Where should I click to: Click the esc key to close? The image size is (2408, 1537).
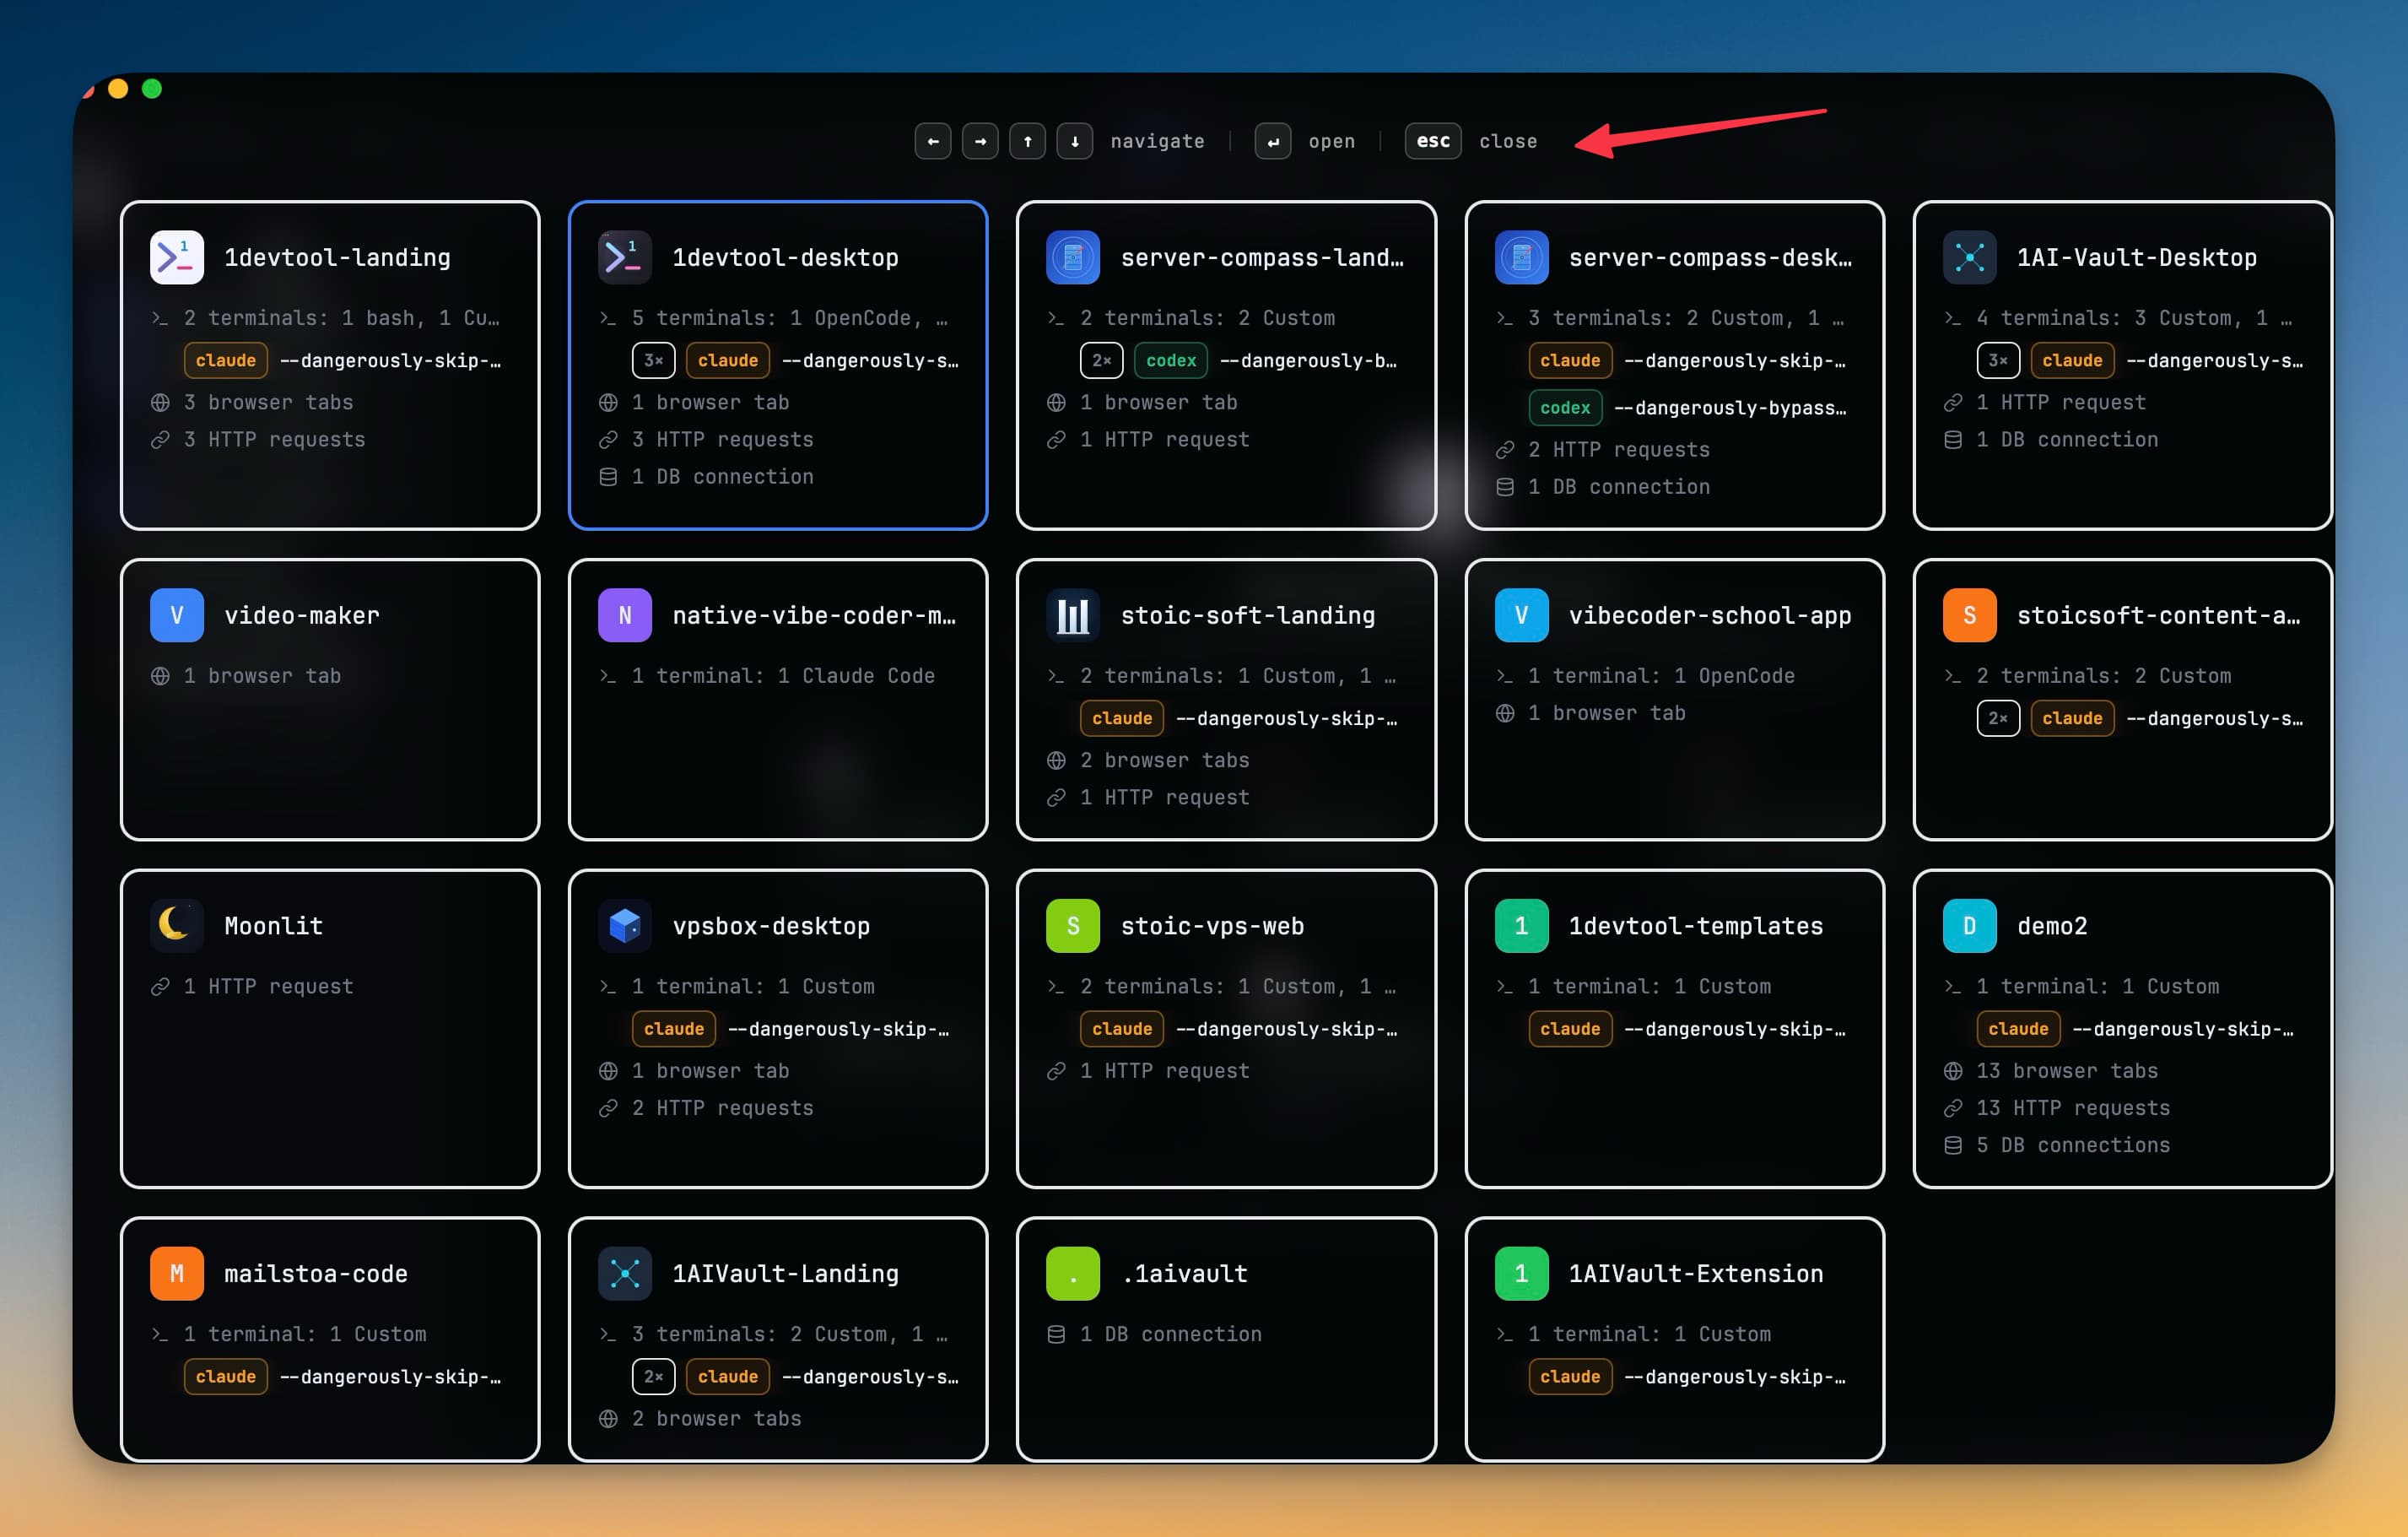click(x=1433, y=141)
